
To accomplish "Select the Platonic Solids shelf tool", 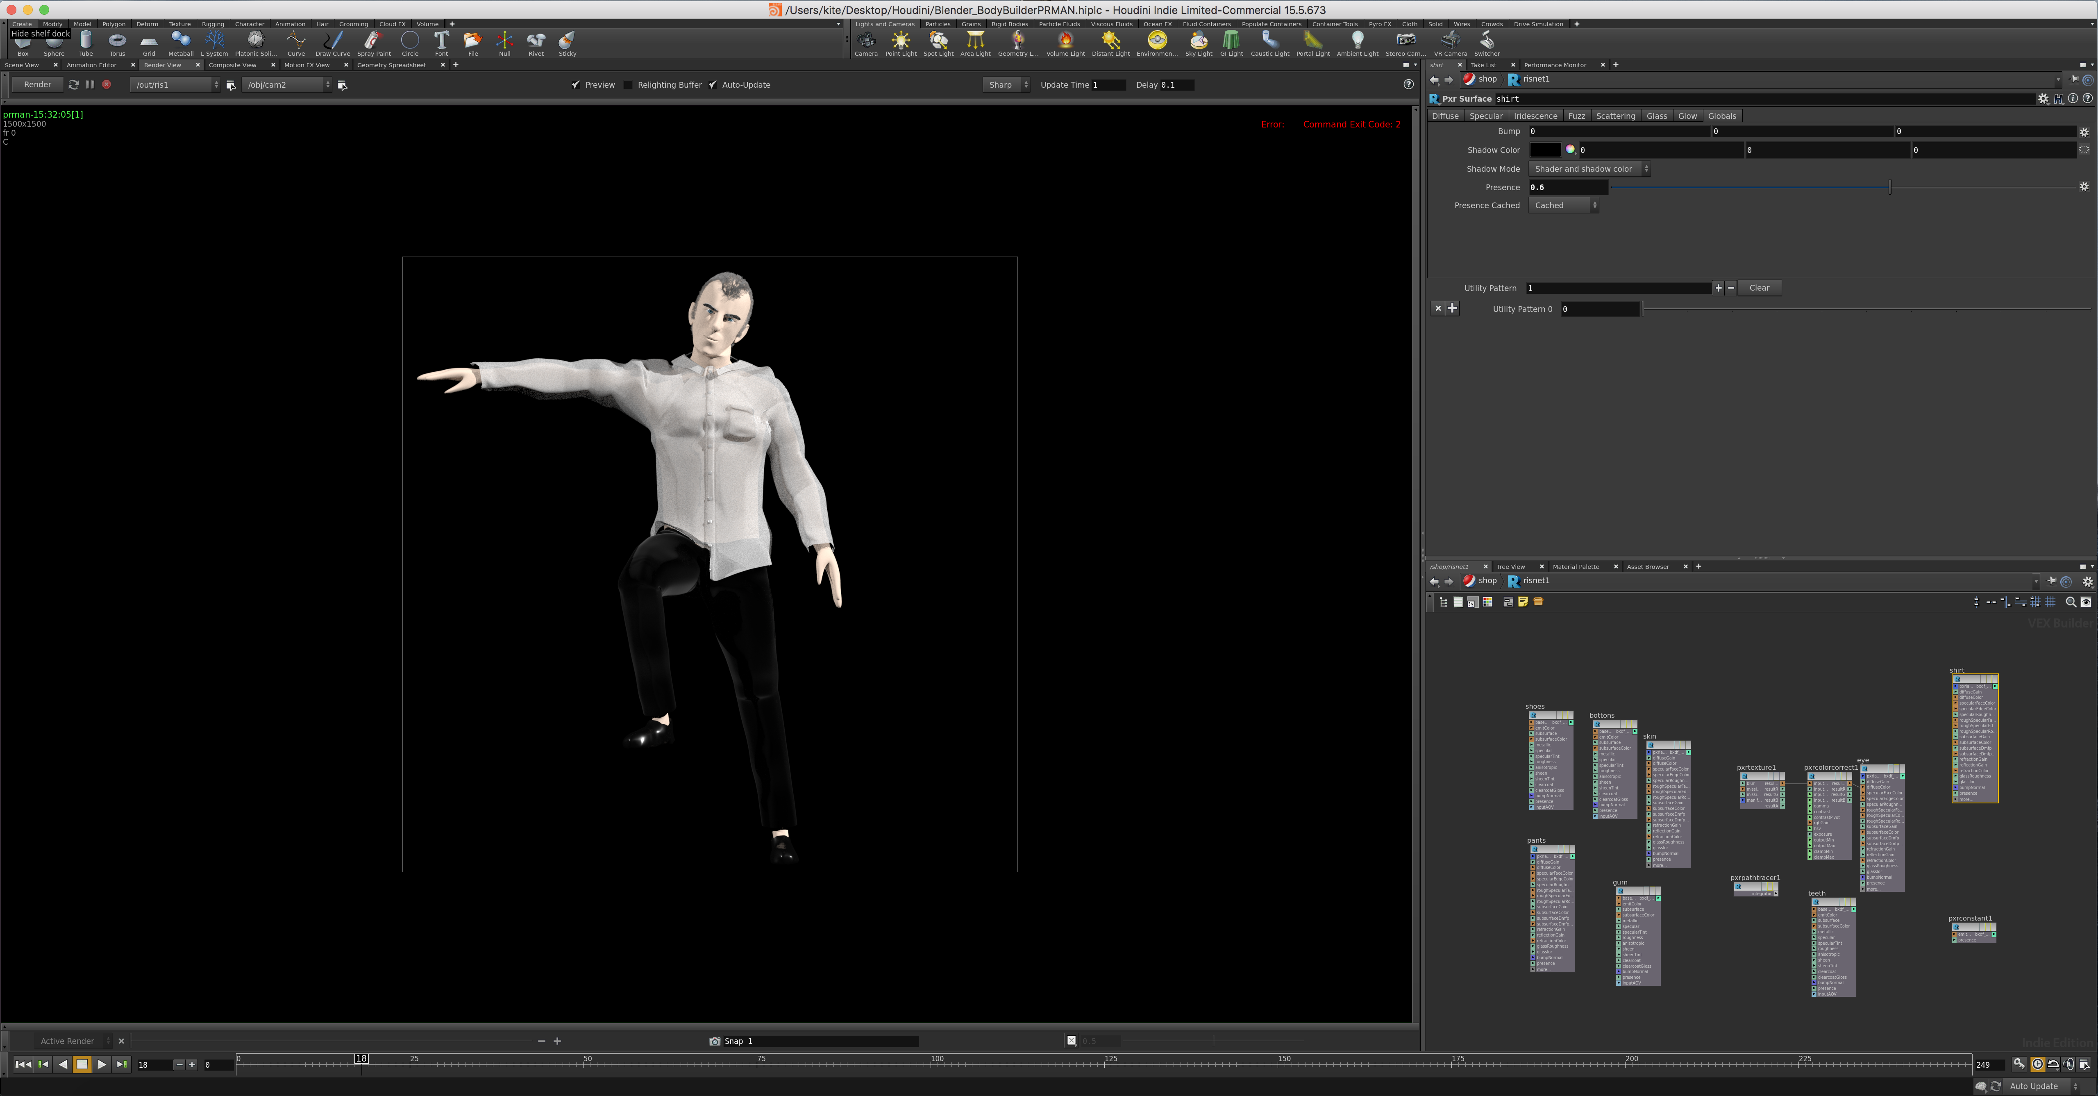I will (256, 43).
